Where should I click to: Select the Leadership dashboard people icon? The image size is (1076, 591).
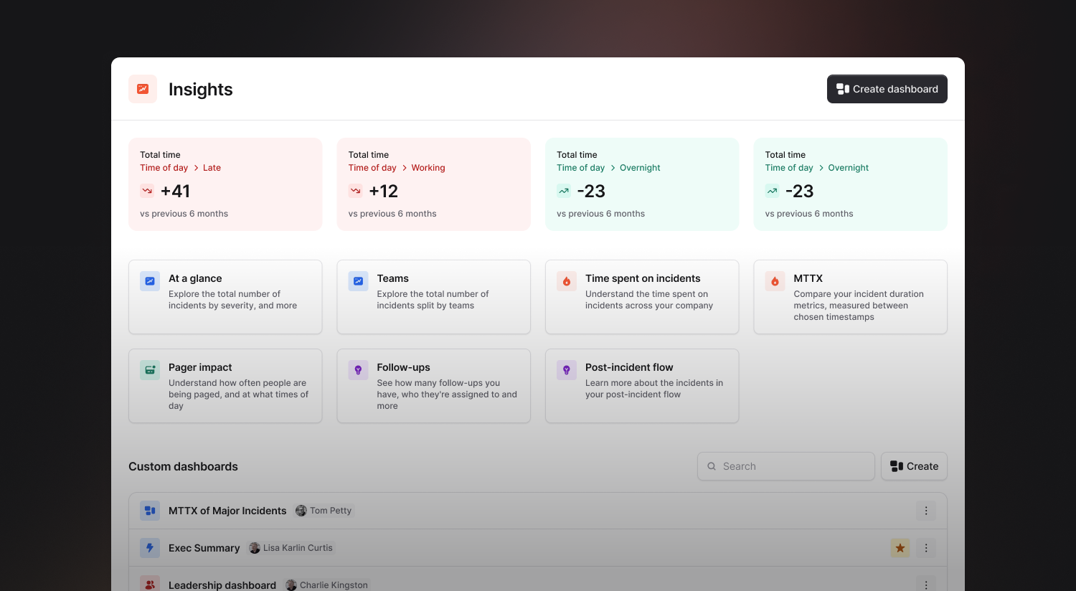point(150,584)
